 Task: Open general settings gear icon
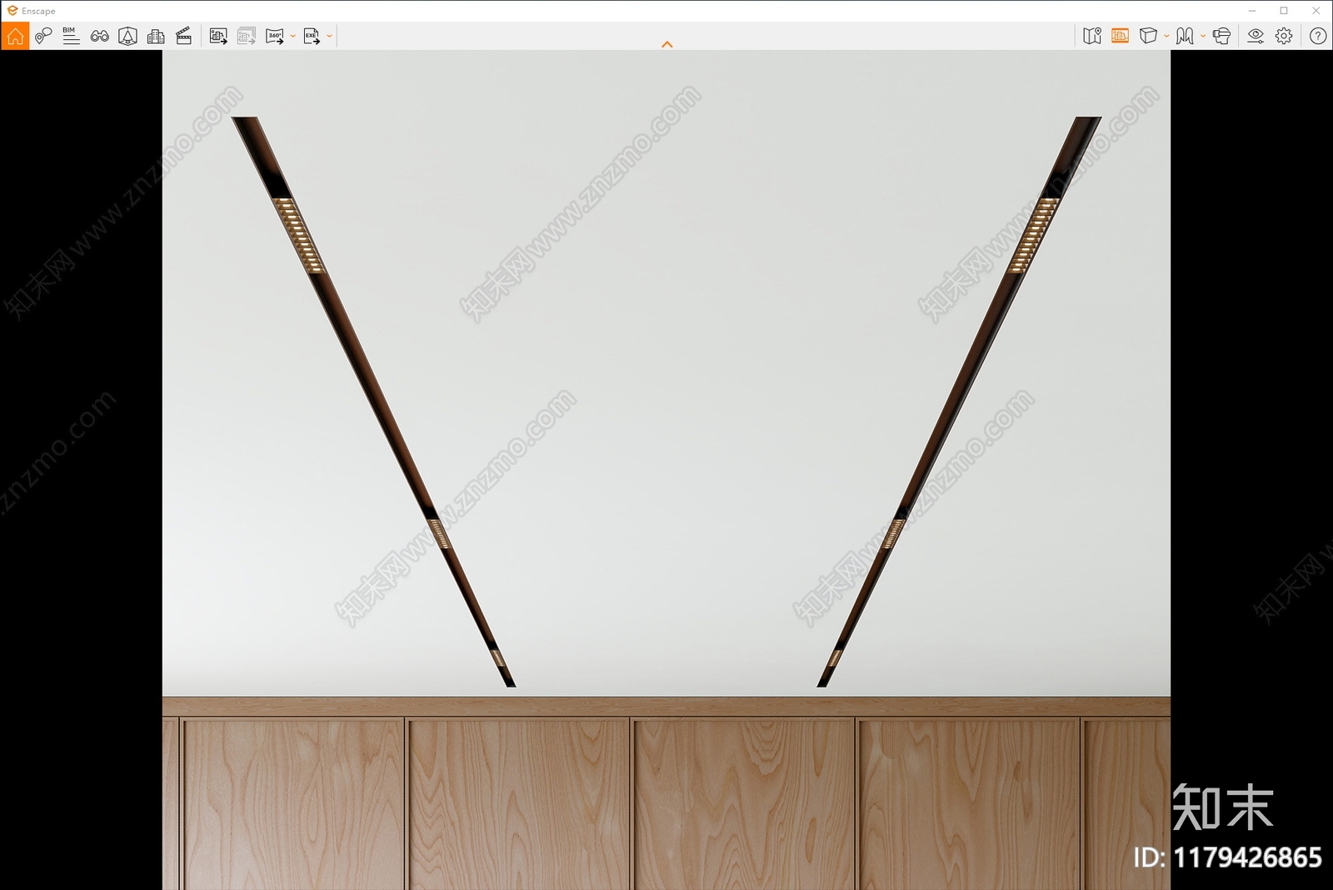pos(1284,36)
